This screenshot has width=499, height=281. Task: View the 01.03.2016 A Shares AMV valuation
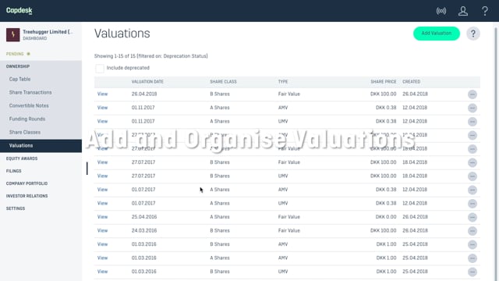click(102, 258)
